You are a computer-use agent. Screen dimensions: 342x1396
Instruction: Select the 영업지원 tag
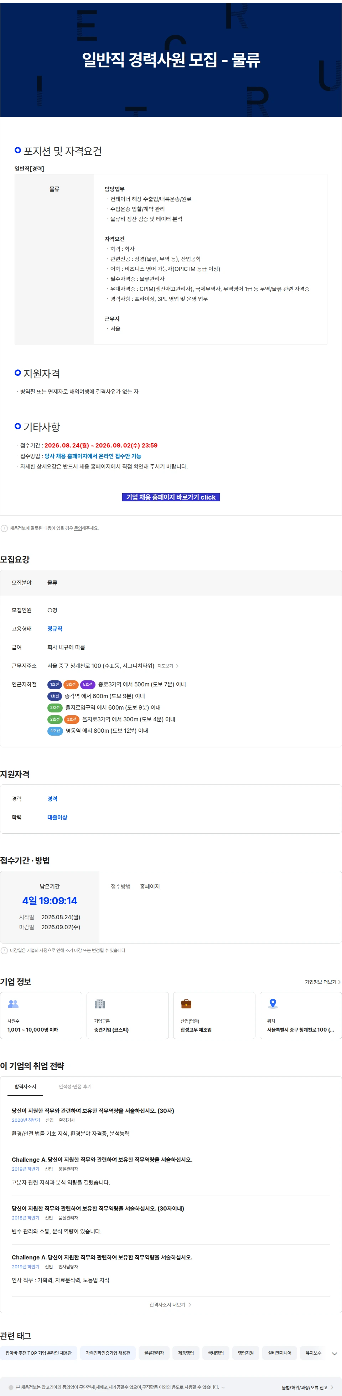pyautogui.click(x=246, y=1353)
